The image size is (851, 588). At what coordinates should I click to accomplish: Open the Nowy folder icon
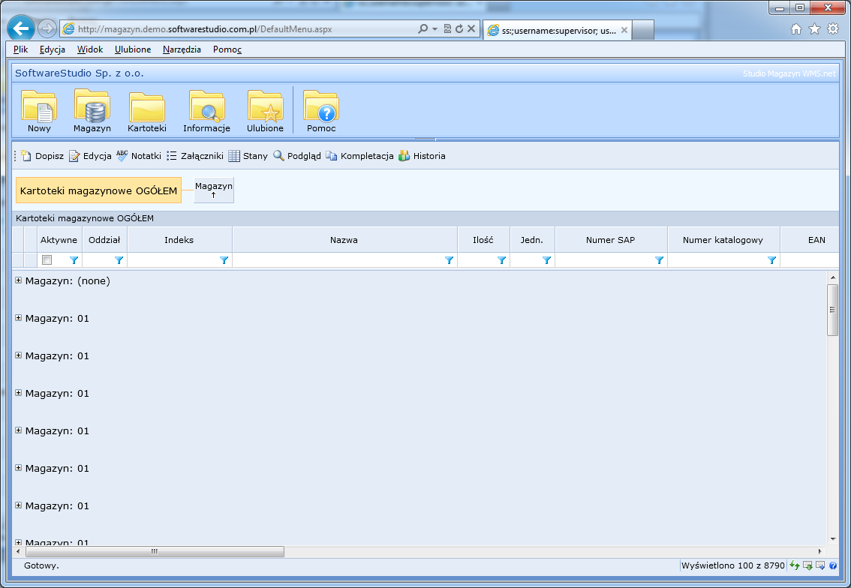[39, 106]
